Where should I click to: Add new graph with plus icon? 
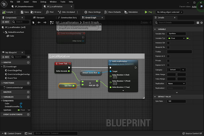tap(28, 62)
